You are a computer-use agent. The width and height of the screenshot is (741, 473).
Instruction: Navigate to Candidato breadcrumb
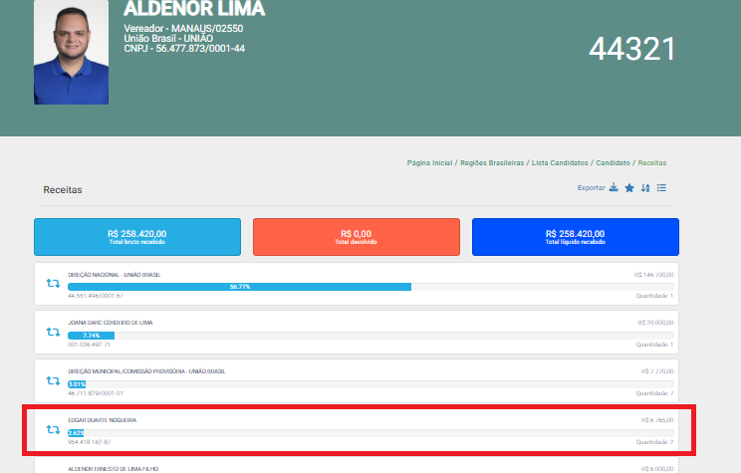[613, 162]
